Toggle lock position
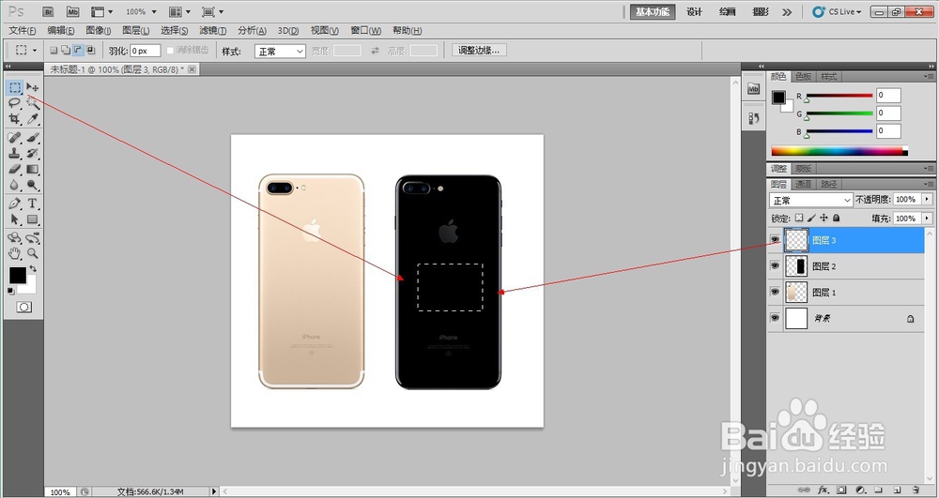Image resolution: width=939 pixels, height=498 pixels. (824, 219)
